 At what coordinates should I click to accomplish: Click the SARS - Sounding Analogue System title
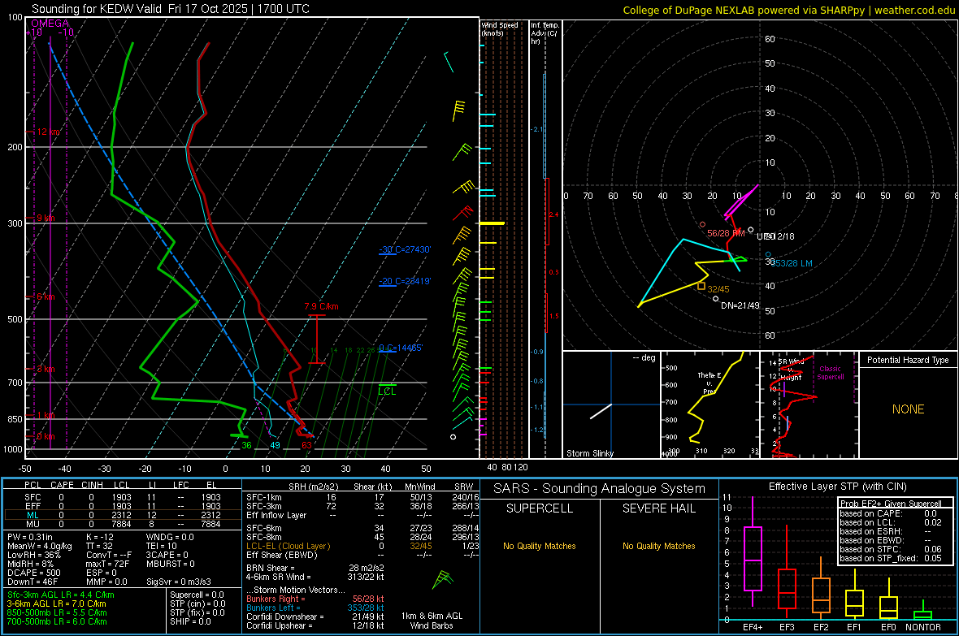point(600,488)
